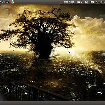Switch keyboard layout via США label

[72, 2]
